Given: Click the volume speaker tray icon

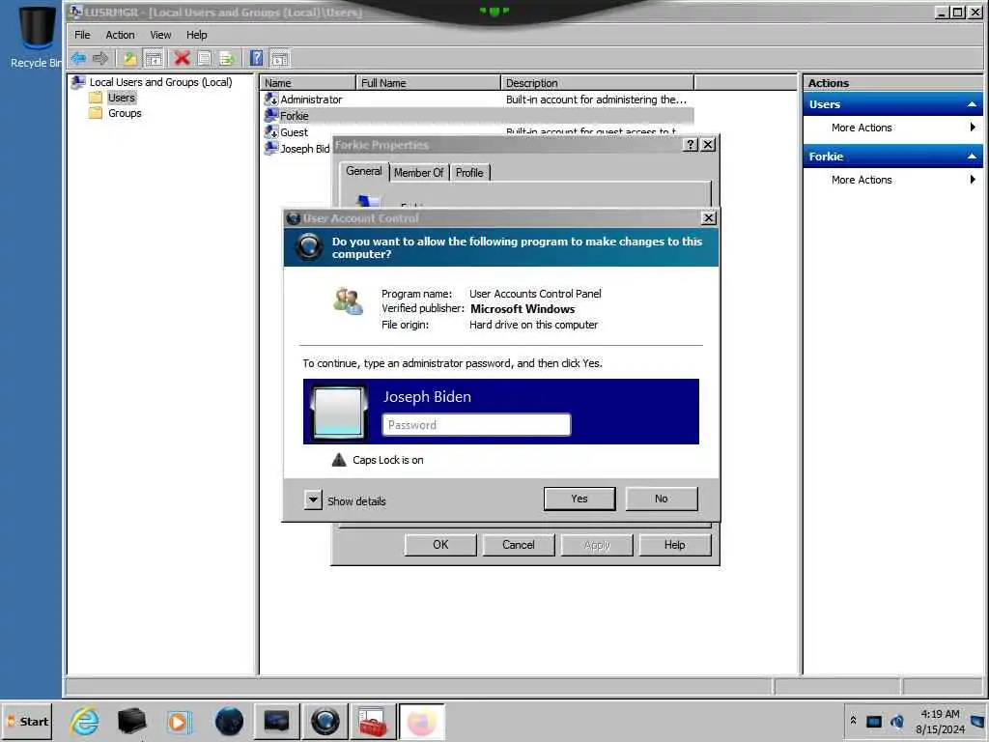Looking at the screenshot, I should (x=897, y=721).
